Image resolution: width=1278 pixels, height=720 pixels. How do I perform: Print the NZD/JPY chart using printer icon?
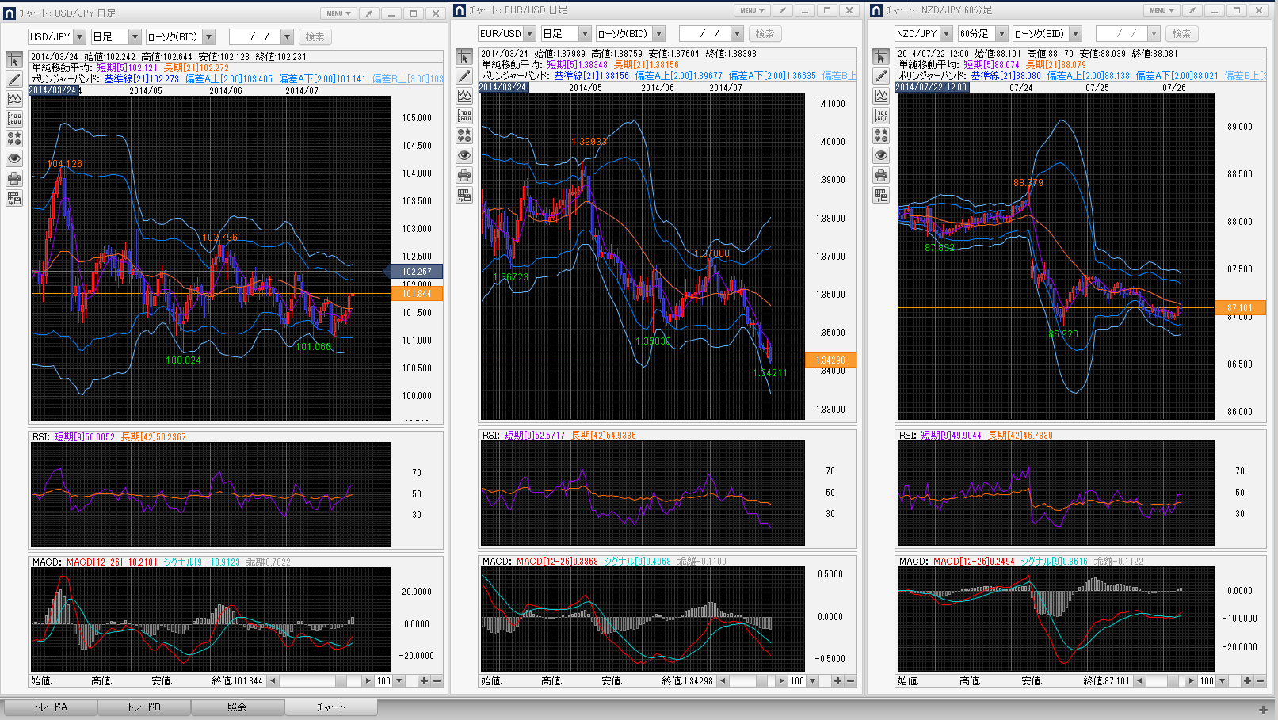click(881, 175)
